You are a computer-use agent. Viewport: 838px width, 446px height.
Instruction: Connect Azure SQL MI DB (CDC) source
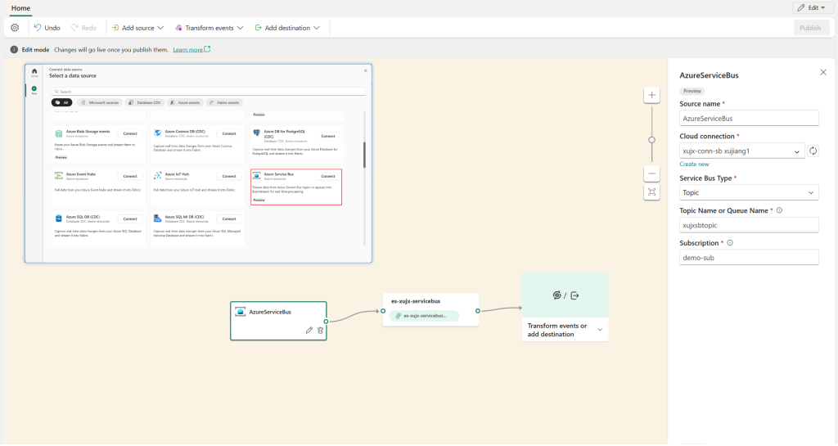coord(229,219)
